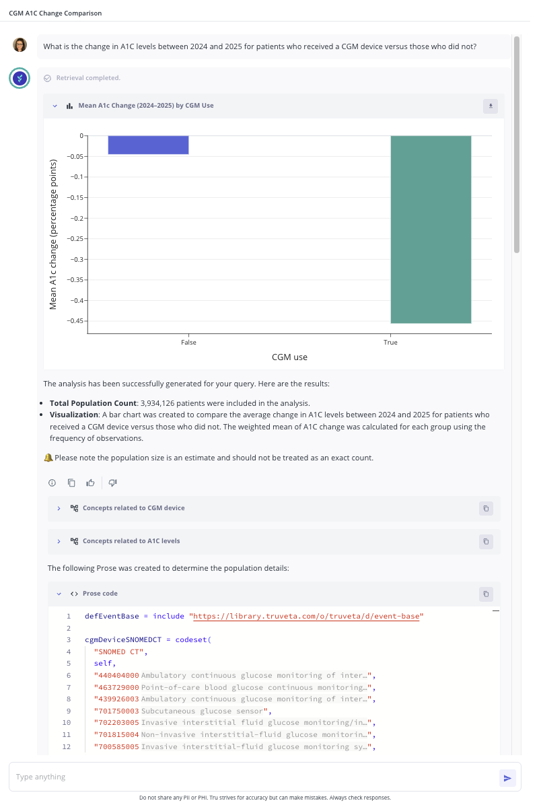Click the Retrieval completed status
Image resolution: width=541 pixels, height=805 pixels.
tap(87, 78)
